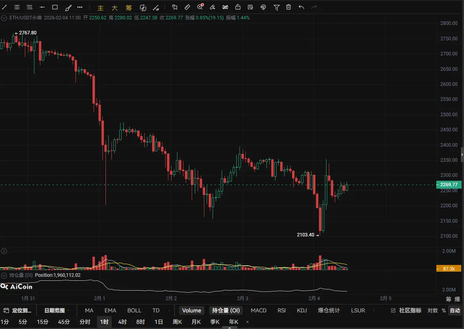Open 社区指标 community indicators

(x=406, y=310)
